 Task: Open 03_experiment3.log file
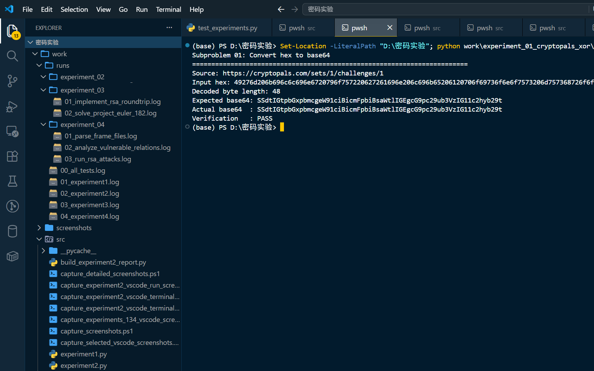click(90, 205)
